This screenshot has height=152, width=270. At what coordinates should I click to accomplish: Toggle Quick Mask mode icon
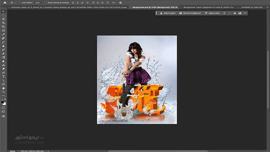3,108
